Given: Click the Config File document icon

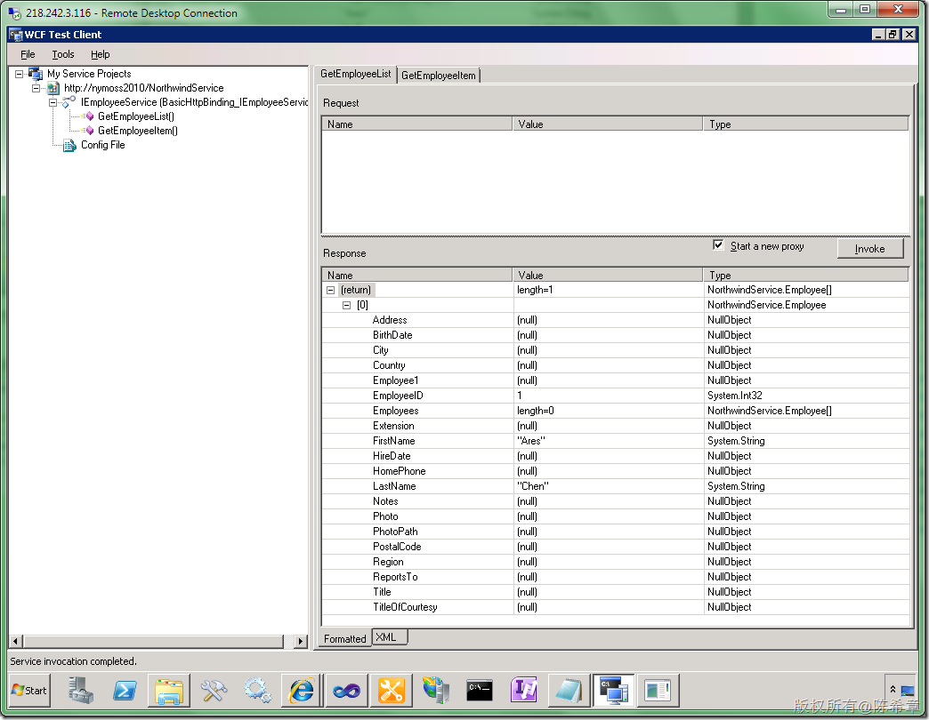Looking at the screenshot, I should tap(69, 145).
